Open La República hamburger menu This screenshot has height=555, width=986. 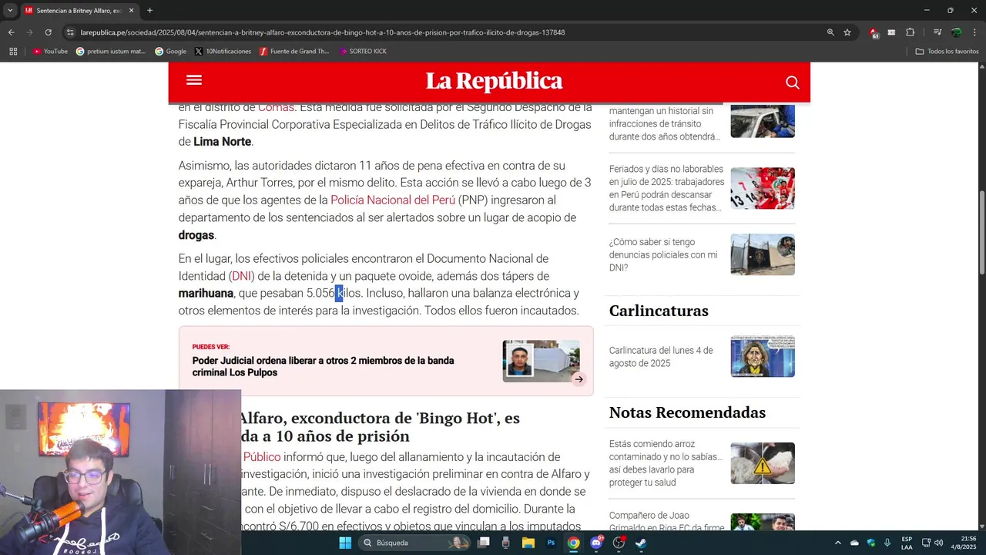pyautogui.click(x=194, y=80)
